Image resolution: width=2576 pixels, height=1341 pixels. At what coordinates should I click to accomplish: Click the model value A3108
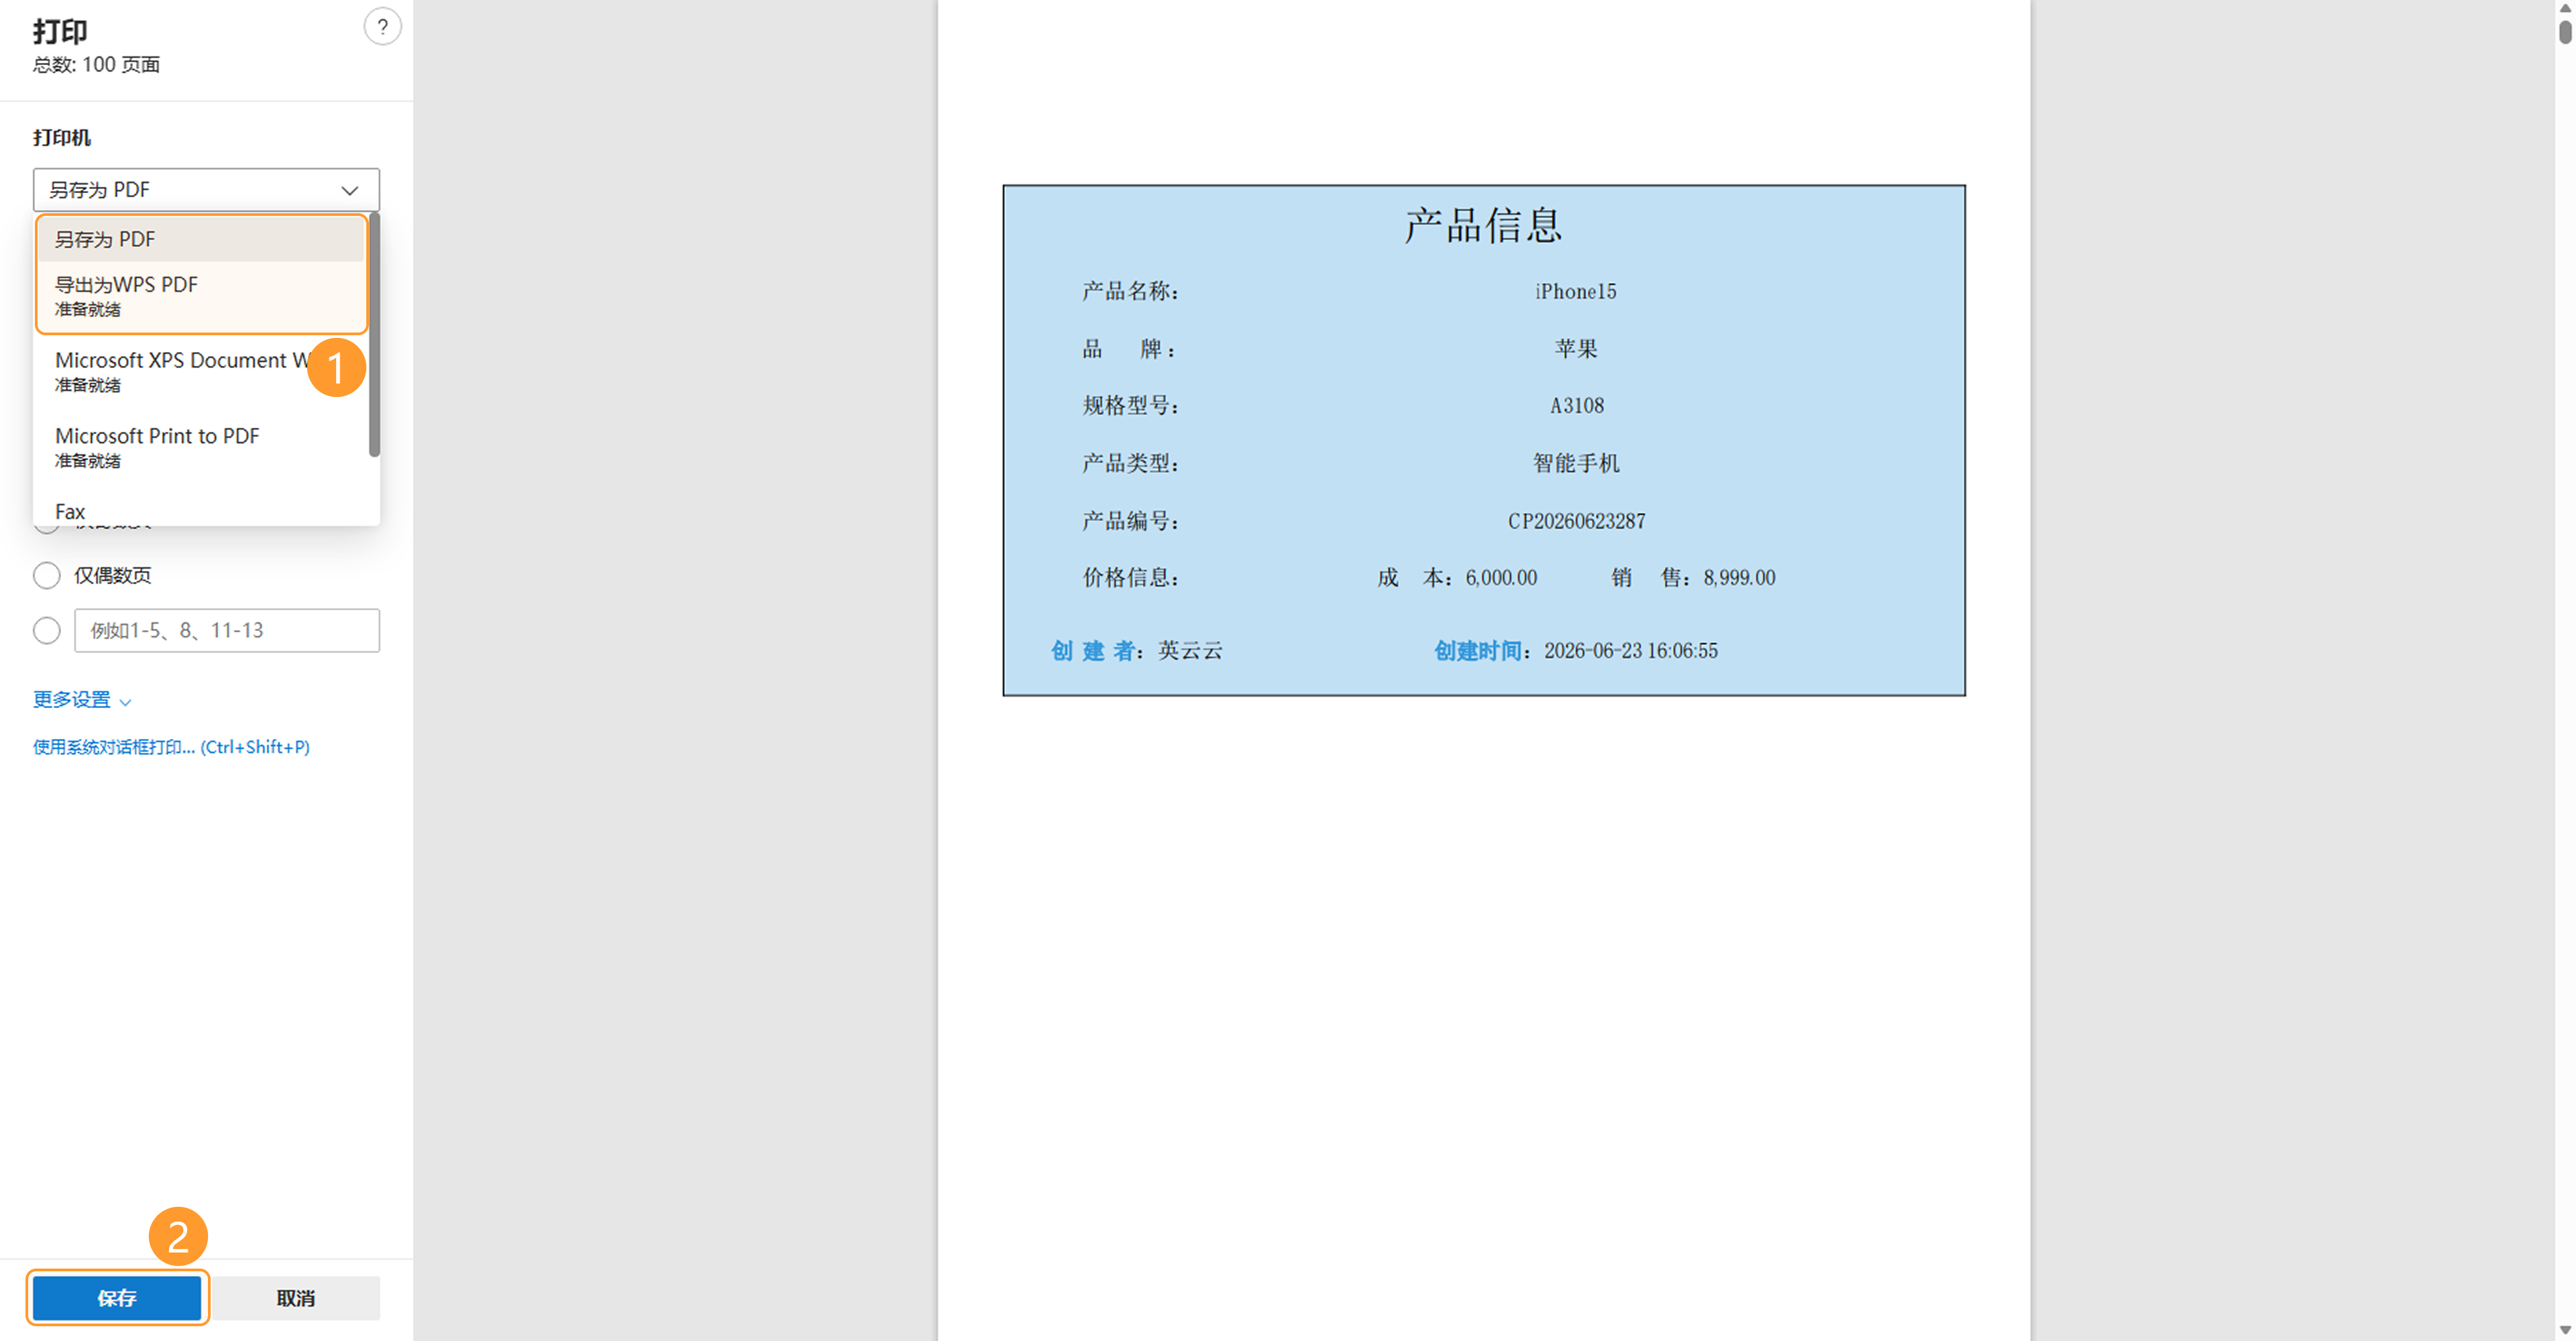(1577, 406)
